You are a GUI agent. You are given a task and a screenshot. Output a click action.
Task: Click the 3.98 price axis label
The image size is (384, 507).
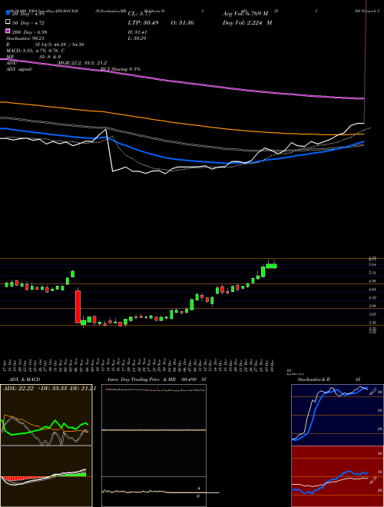372,306
